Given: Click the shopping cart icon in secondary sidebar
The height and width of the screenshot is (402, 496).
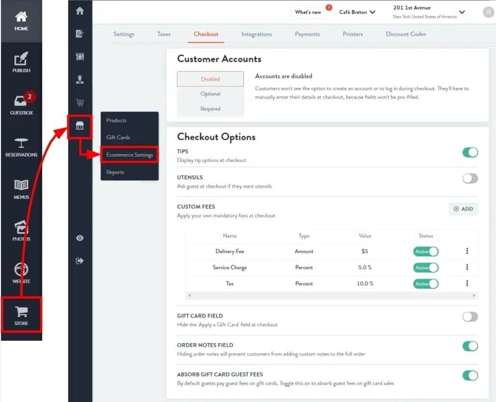Looking at the screenshot, I should pos(80,103).
